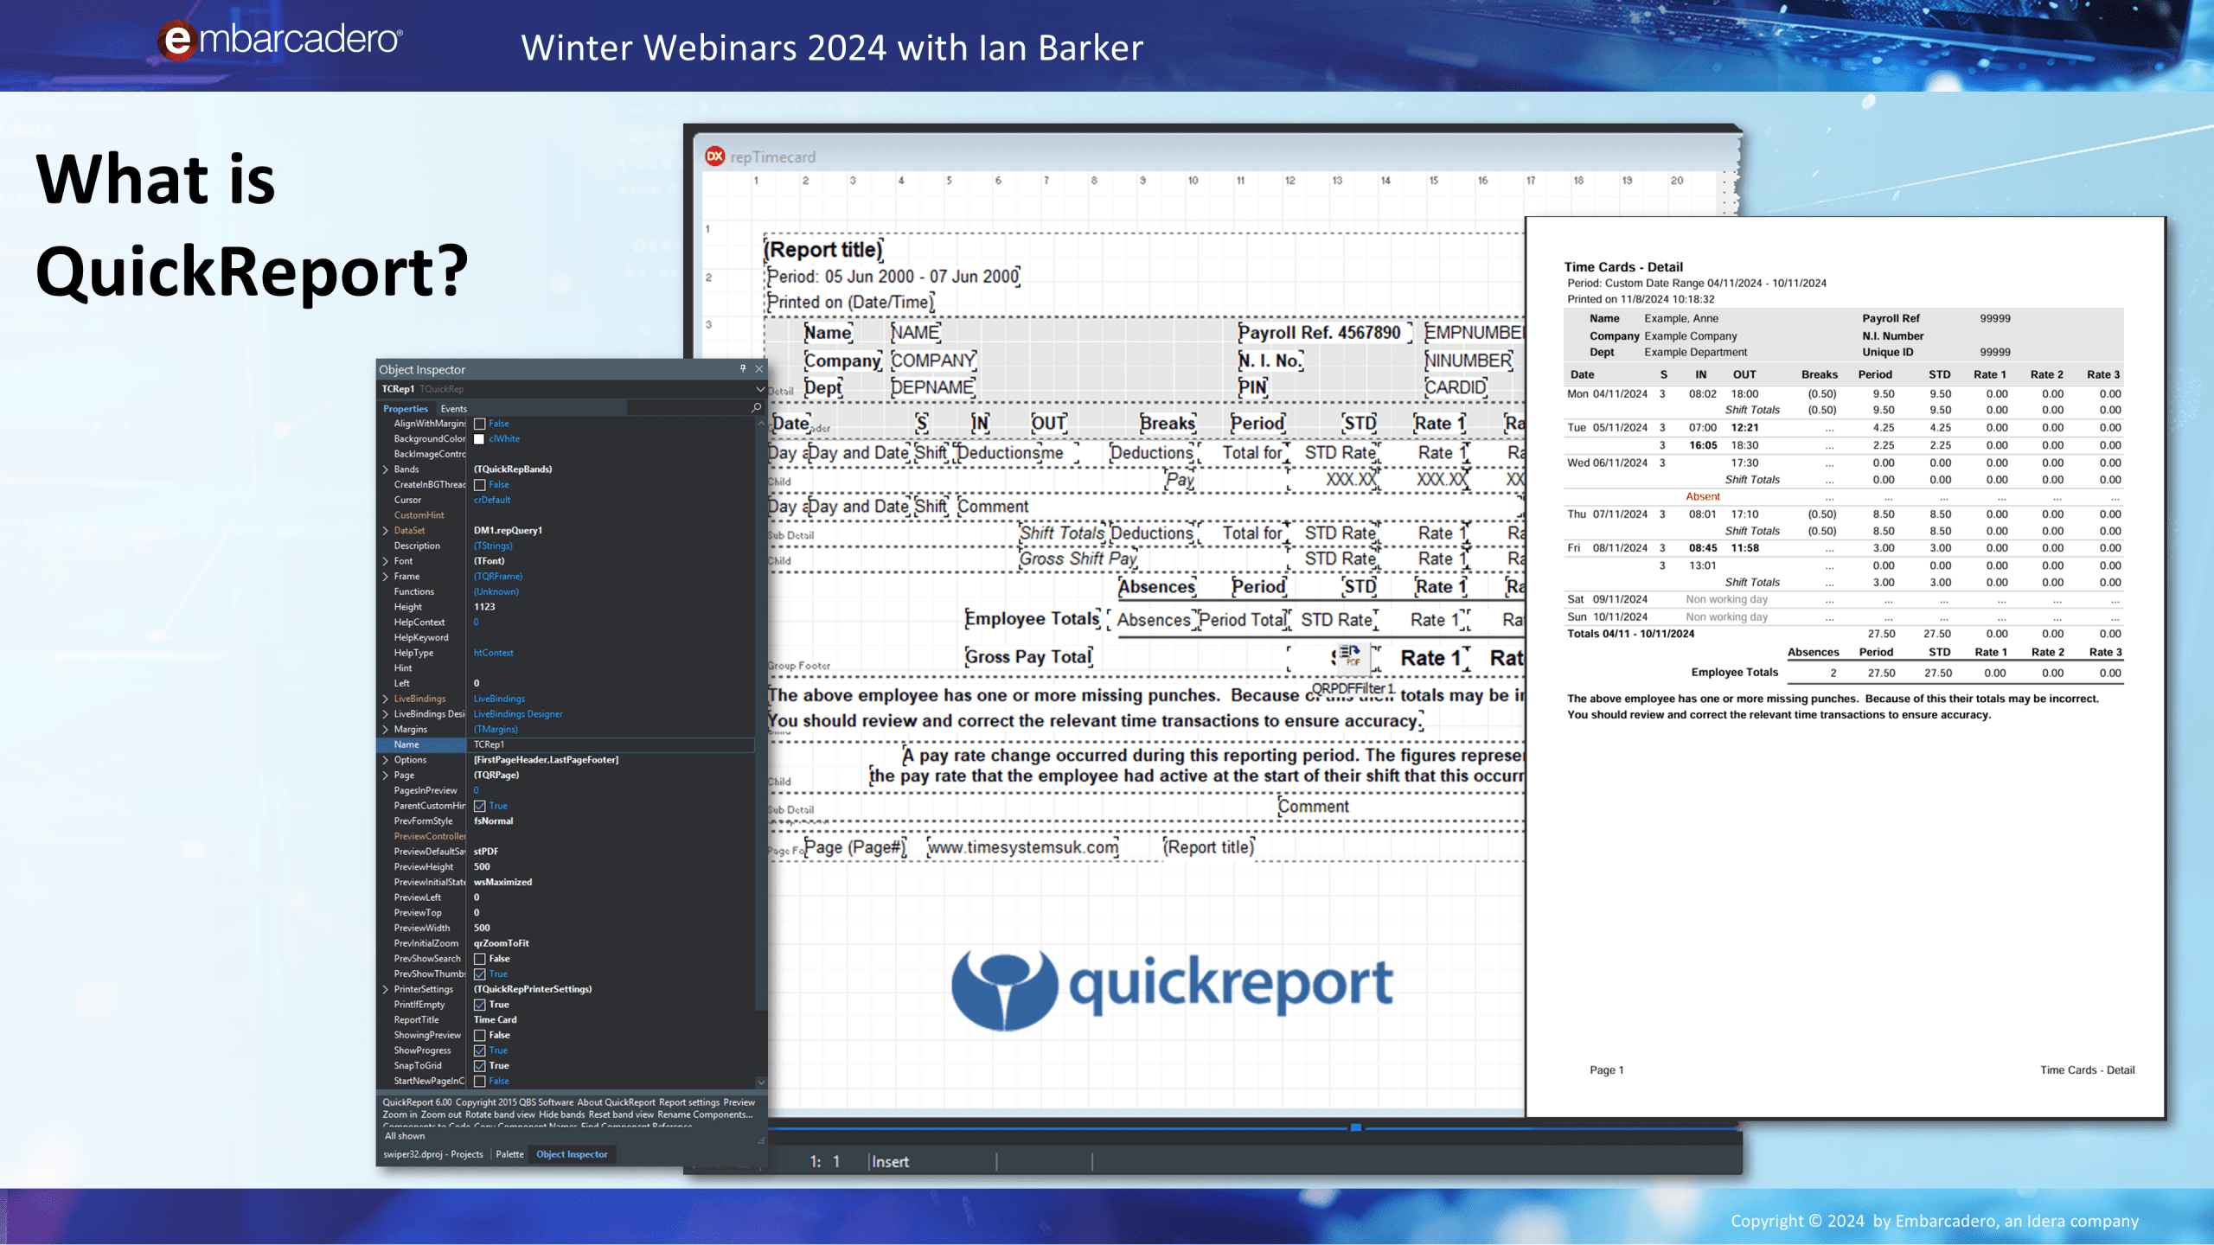Enable the ShowingPreview checkbox
Image resolution: width=2214 pixels, height=1245 pixels.
tap(480, 1036)
